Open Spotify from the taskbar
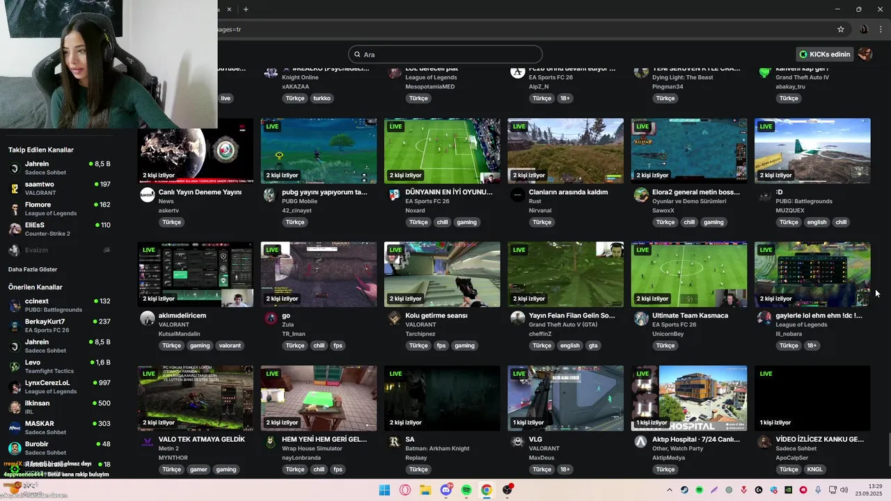Viewport: 891px width, 501px height. (466, 490)
